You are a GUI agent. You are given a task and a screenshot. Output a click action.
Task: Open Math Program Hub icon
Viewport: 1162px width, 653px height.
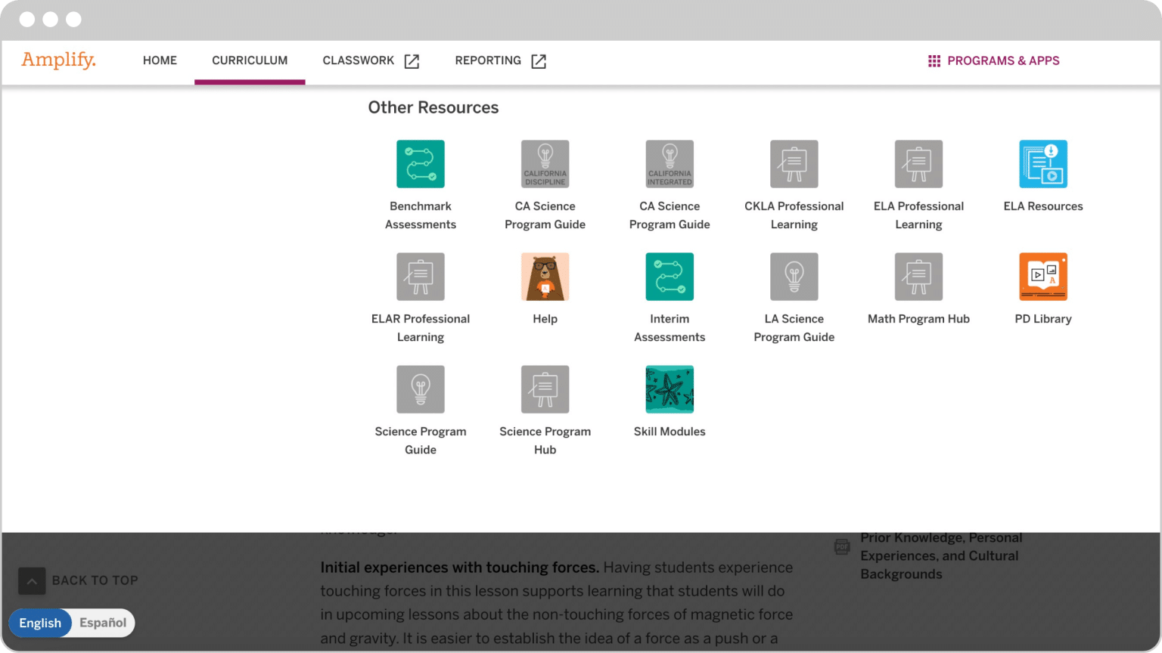pos(918,277)
